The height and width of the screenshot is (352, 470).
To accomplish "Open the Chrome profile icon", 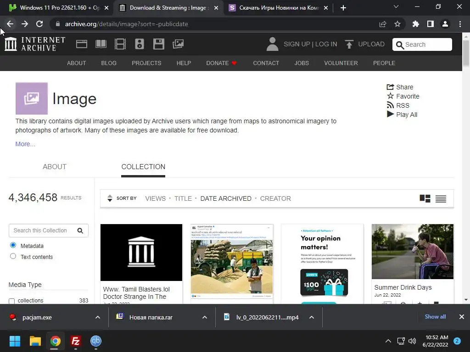I will click(445, 24).
